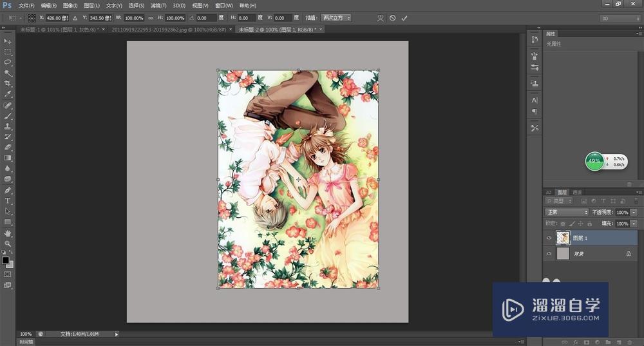644x346 pixels.
Task: Select the Lasso tool
Action: (8, 62)
